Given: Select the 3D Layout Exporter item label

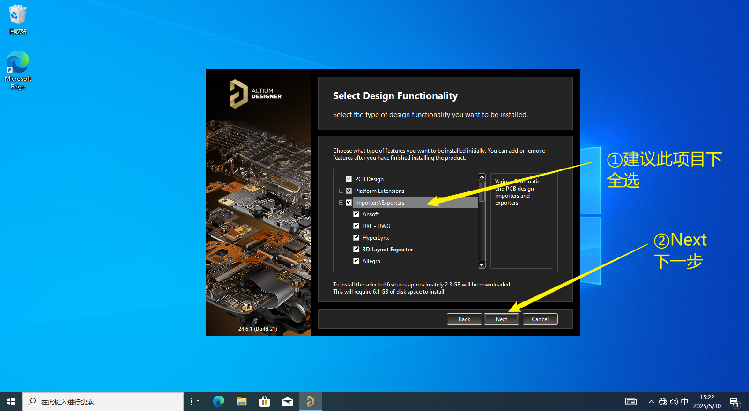Looking at the screenshot, I should point(387,249).
